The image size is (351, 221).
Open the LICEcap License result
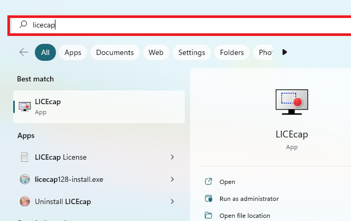[x=61, y=157]
